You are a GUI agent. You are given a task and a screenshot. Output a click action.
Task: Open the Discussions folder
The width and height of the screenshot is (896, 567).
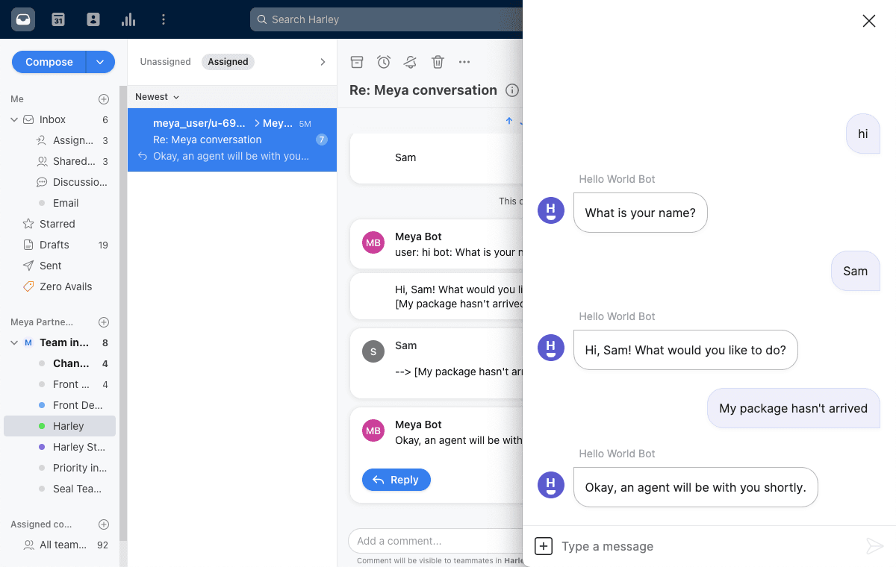72,182
